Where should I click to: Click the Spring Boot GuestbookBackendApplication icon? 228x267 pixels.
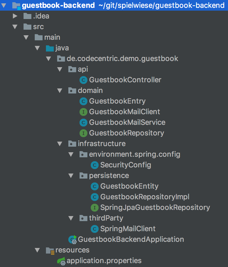pyautogui.click(x=73, y=240)
